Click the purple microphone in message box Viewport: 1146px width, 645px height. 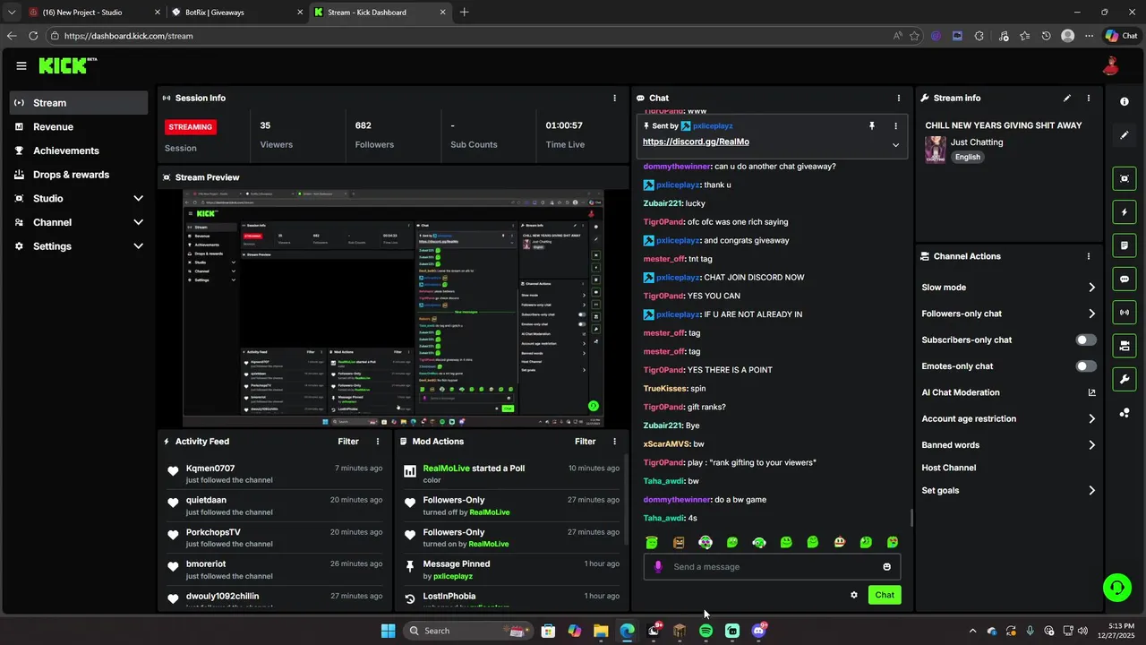point(658,566)
